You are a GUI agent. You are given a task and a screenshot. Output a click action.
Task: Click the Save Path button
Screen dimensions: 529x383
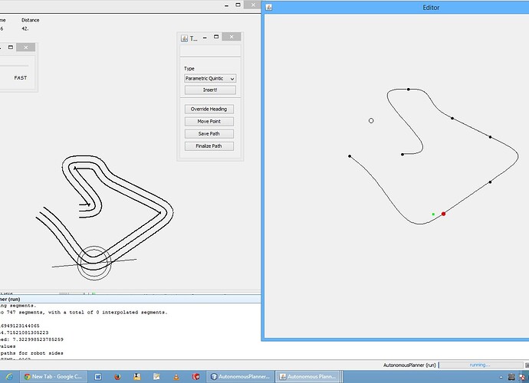pos(209,134)
